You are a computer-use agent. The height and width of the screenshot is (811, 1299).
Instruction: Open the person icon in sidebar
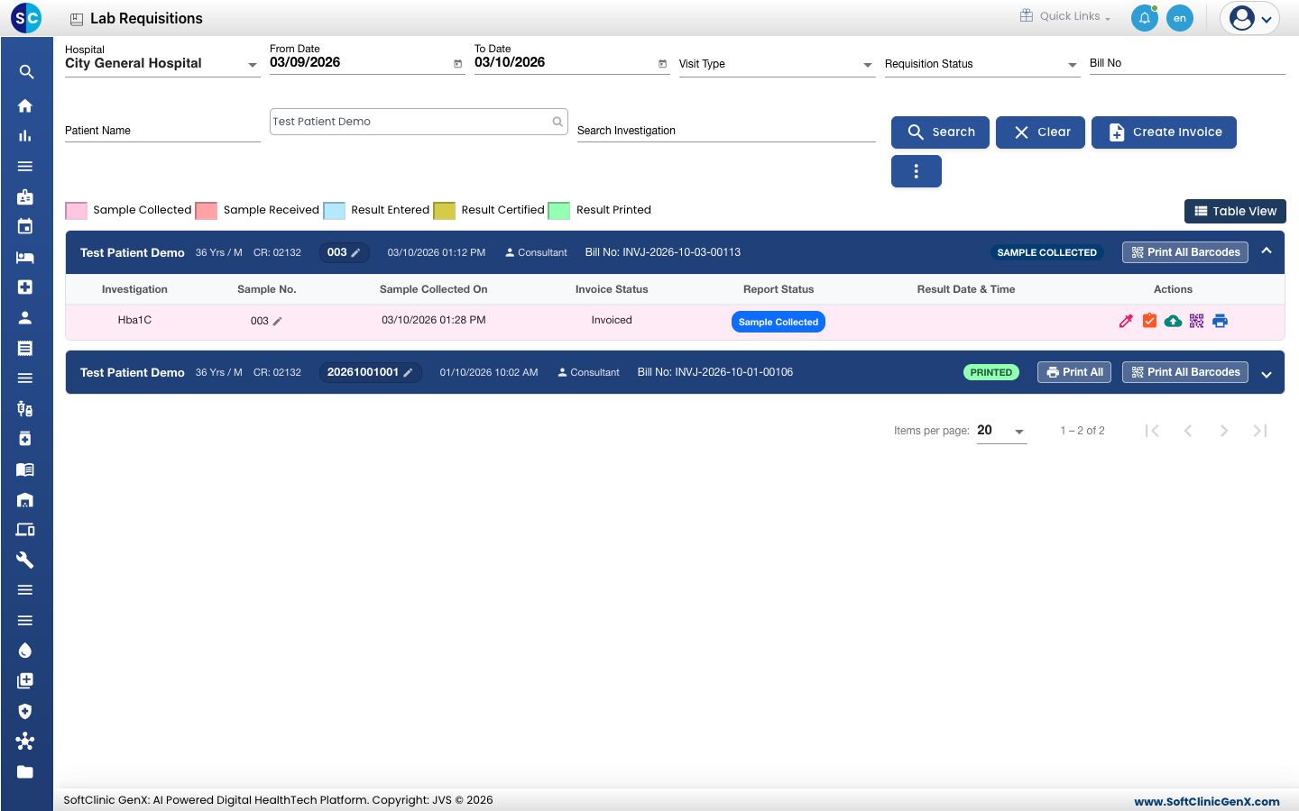tap(25, 317)
